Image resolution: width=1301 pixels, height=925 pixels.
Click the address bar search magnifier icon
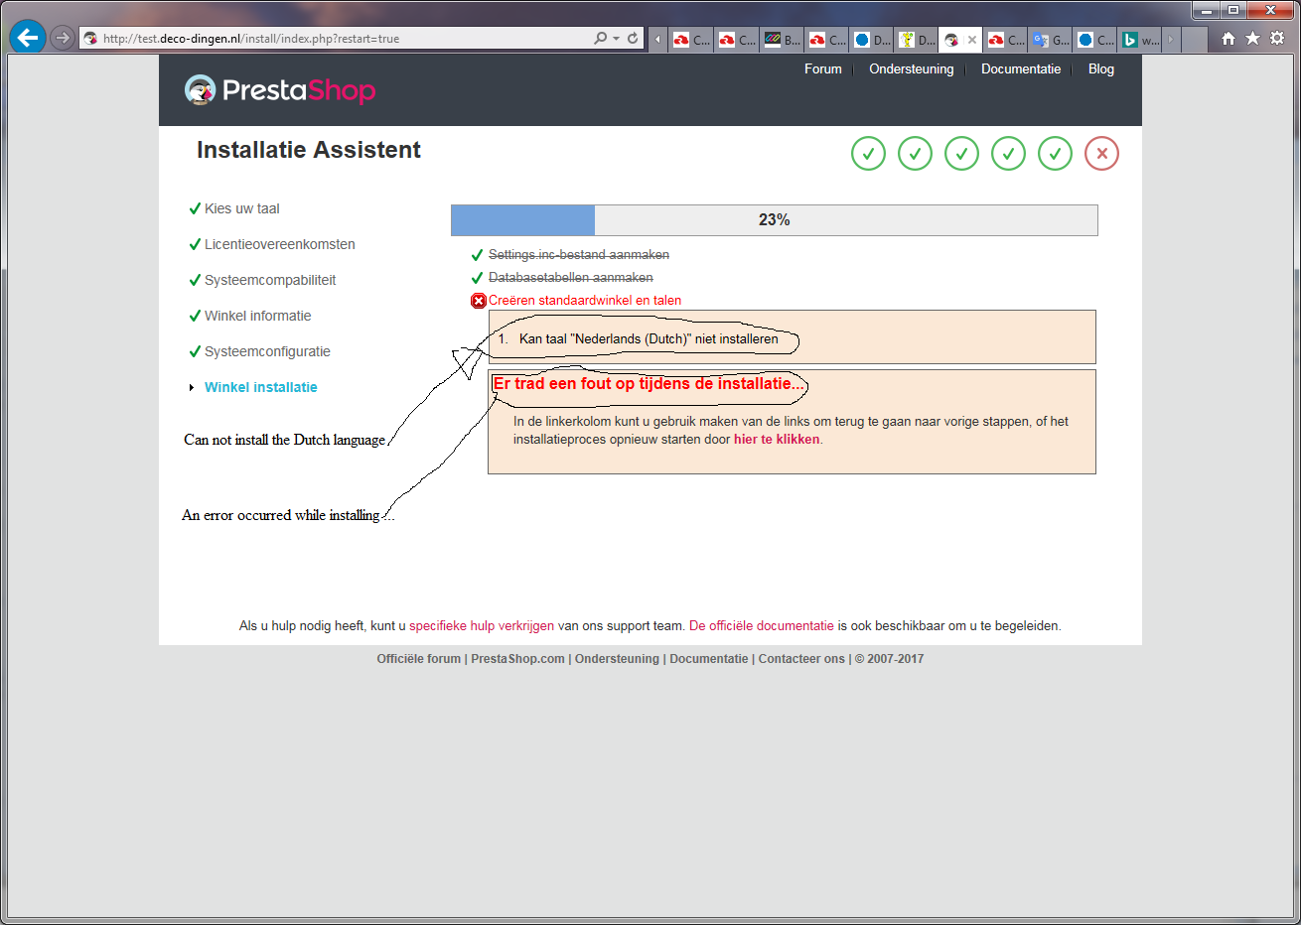coord(600,38)
